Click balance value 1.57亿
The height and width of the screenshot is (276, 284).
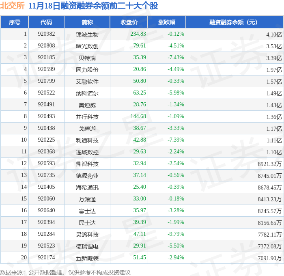coord(274,82)
